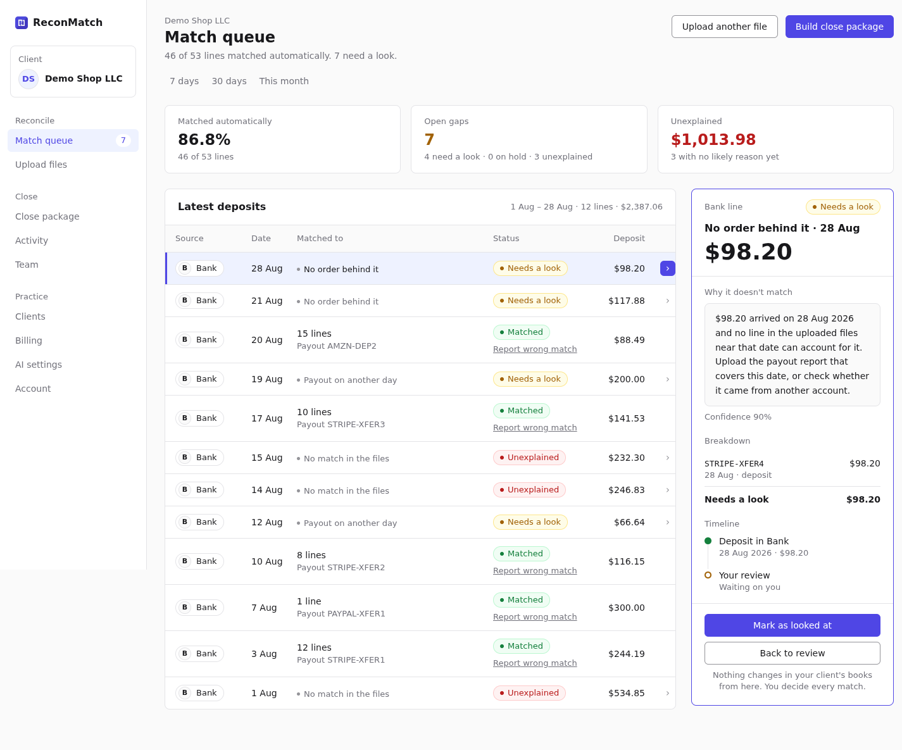Expand the 19 Aug $200.00 row chevron

point(668,379)
